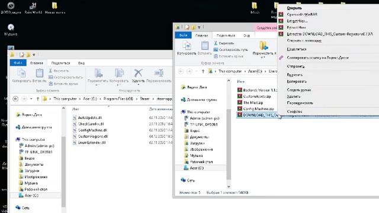Screen dimensions: 379x213
Task: Open Свойства from the context menu
Action: (294, 112)
